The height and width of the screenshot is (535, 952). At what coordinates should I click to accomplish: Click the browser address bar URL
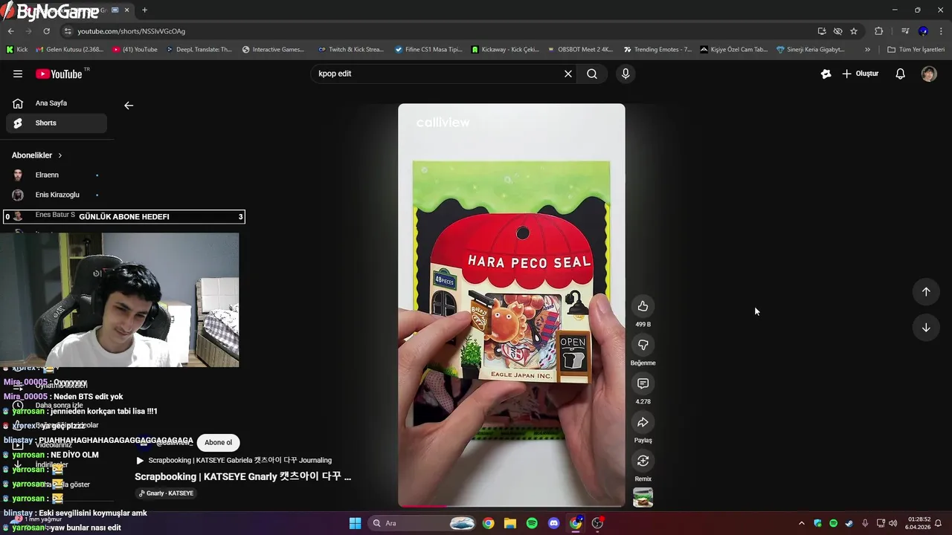coord(132,31)
